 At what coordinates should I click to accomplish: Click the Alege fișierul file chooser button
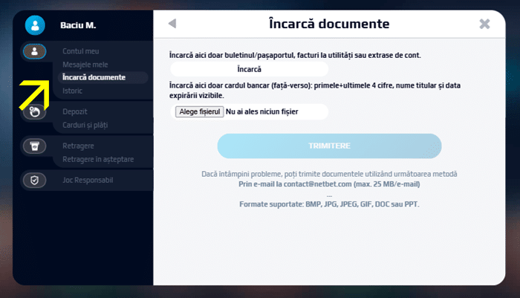[x=199, y=111]
